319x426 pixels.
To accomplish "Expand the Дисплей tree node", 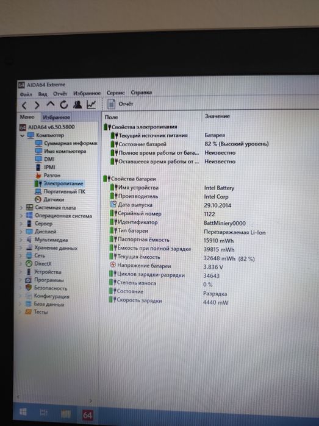I will coord(21,232).
